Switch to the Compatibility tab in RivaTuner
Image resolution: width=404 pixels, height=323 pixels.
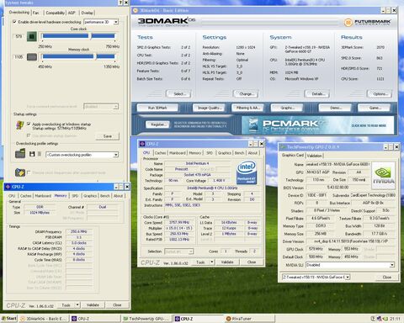point(55,13)
